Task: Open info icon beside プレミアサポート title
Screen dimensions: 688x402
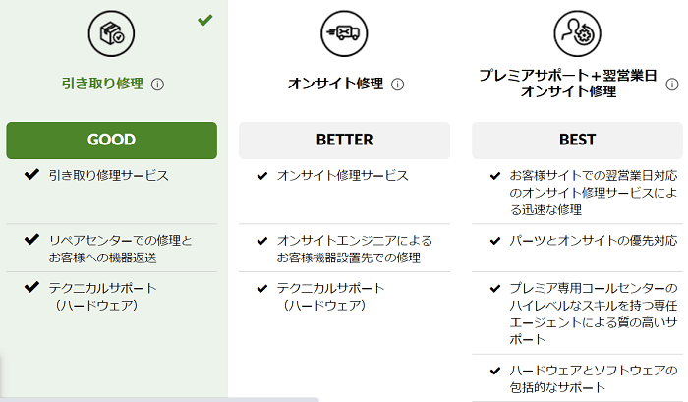Action: point(671,85)
